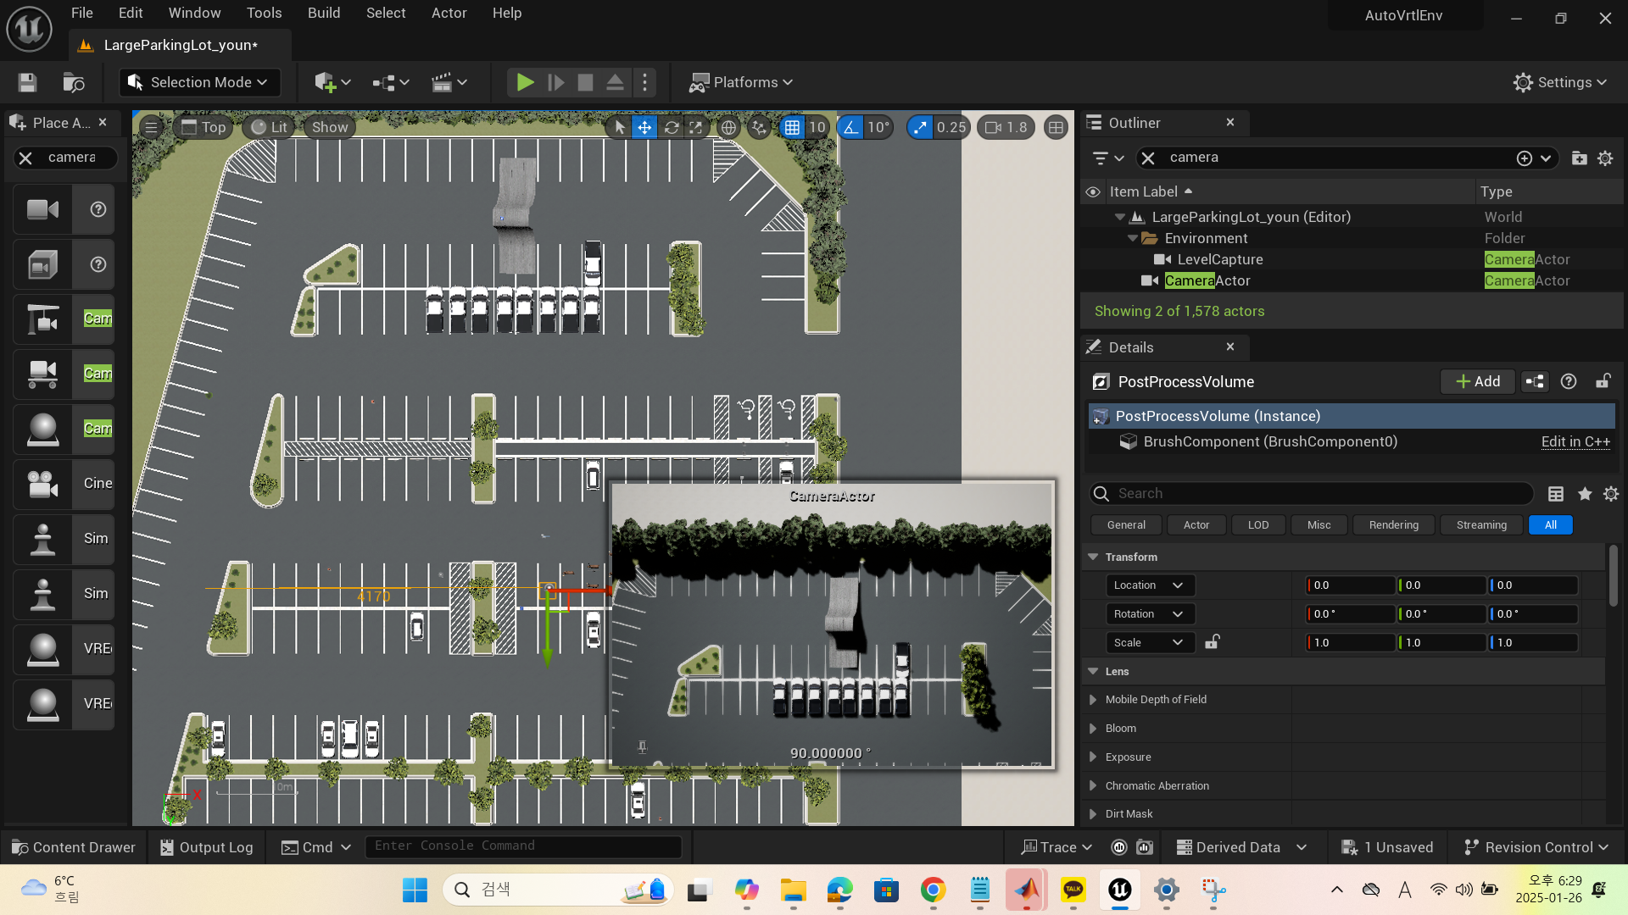The image size is (1628, 915).
Task: Click the scale gizmo tool
Action: pos(696,127)
